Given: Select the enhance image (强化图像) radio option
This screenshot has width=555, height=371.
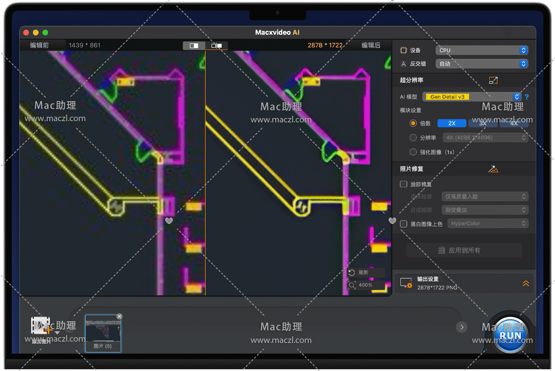Looking at the screenshot, I should pos(413,152).
